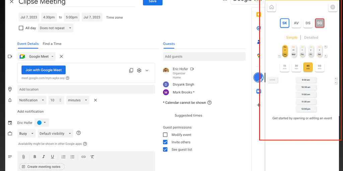The image size is (343, 171).
Task: Toggle bold text formatting
Action: 35,157
